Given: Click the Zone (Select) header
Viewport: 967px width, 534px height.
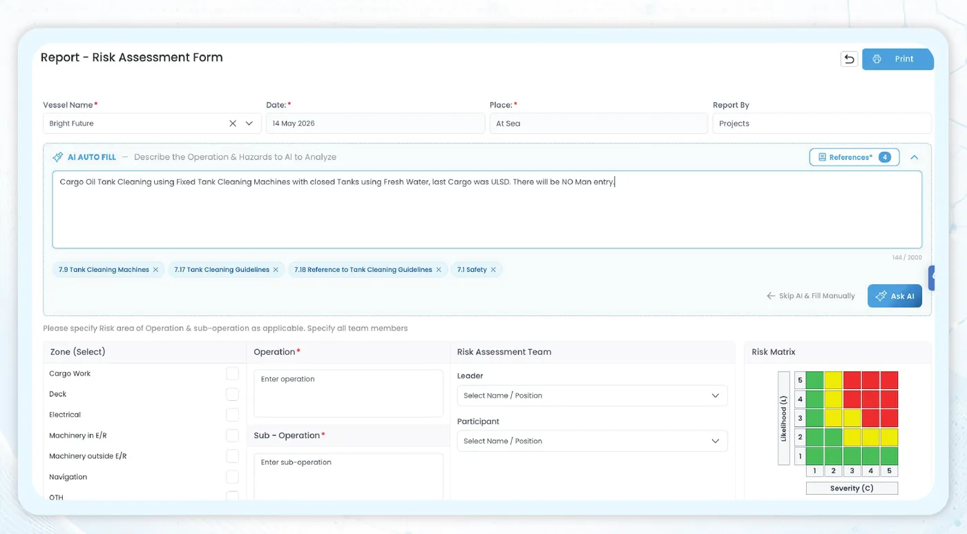Looking at the screenshot, I should tap(77, 352).
